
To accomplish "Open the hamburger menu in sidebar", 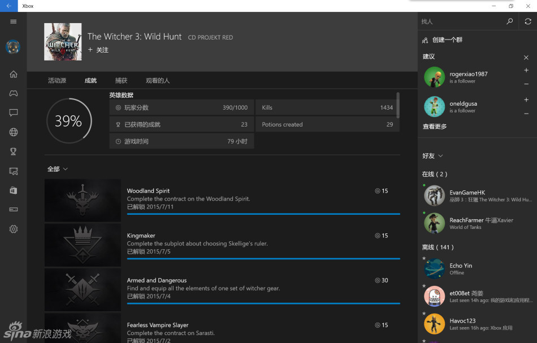I will (x=14, y=21).
